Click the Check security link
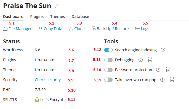This screenshot has height=109, width=189. 48,80
